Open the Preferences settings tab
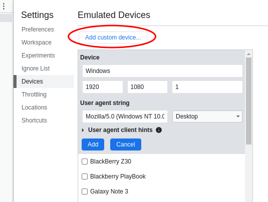This screenshot has width=268, height=202. (x=38, y=29)
